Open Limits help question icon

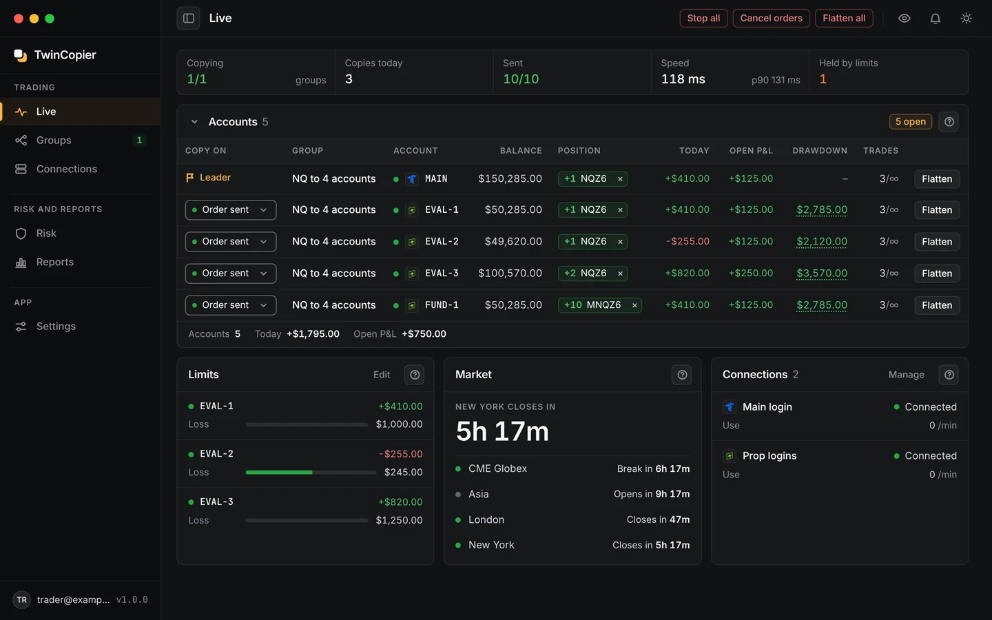[x=415, y=375]
